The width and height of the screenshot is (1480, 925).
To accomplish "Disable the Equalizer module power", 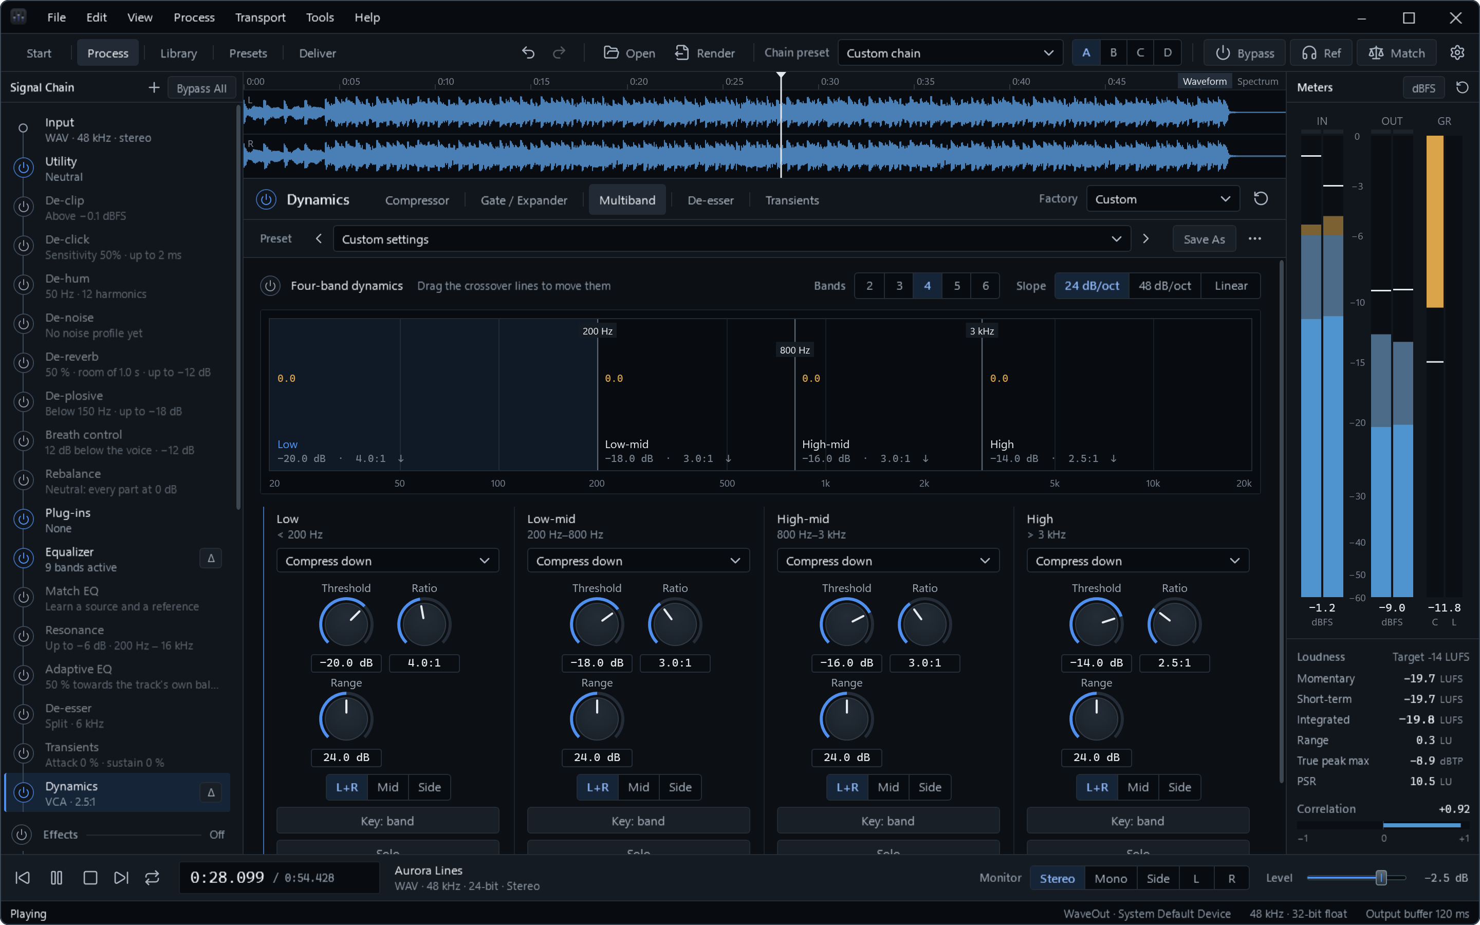I will 23,558.
